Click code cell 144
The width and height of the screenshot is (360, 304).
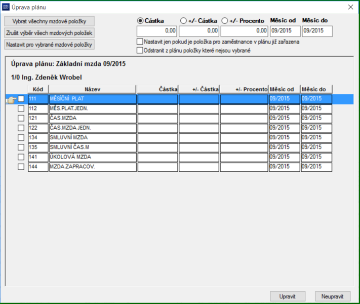(38, 167)
